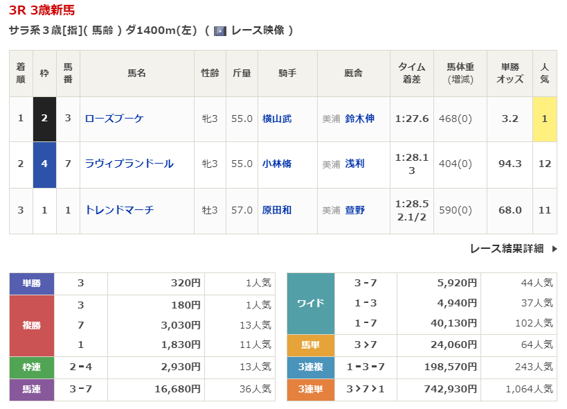Click the 3連単 payout label
This screenshot has width=567, height=409.
(x=310, y=390)
